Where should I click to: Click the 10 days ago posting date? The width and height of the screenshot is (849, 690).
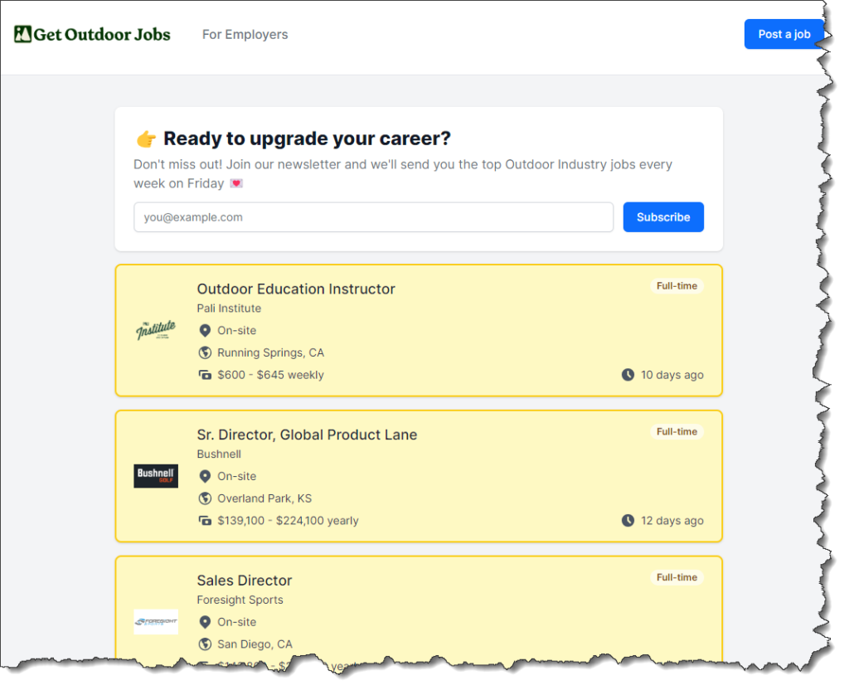point(672,375)
